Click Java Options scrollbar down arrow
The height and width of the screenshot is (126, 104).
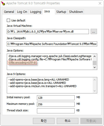click(94, 67)
